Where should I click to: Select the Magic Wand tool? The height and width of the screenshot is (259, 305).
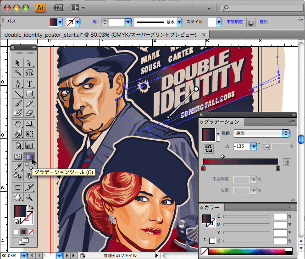point(18,72)
